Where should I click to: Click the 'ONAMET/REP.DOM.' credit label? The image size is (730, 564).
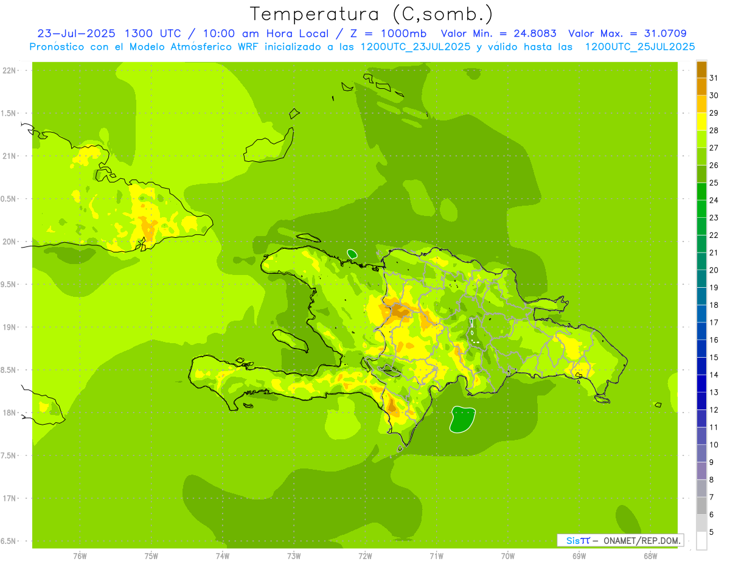[x=641, y=540]
